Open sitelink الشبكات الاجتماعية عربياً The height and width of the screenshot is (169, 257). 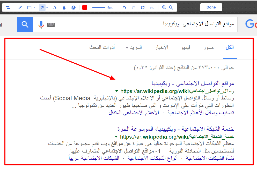(94, 158)
